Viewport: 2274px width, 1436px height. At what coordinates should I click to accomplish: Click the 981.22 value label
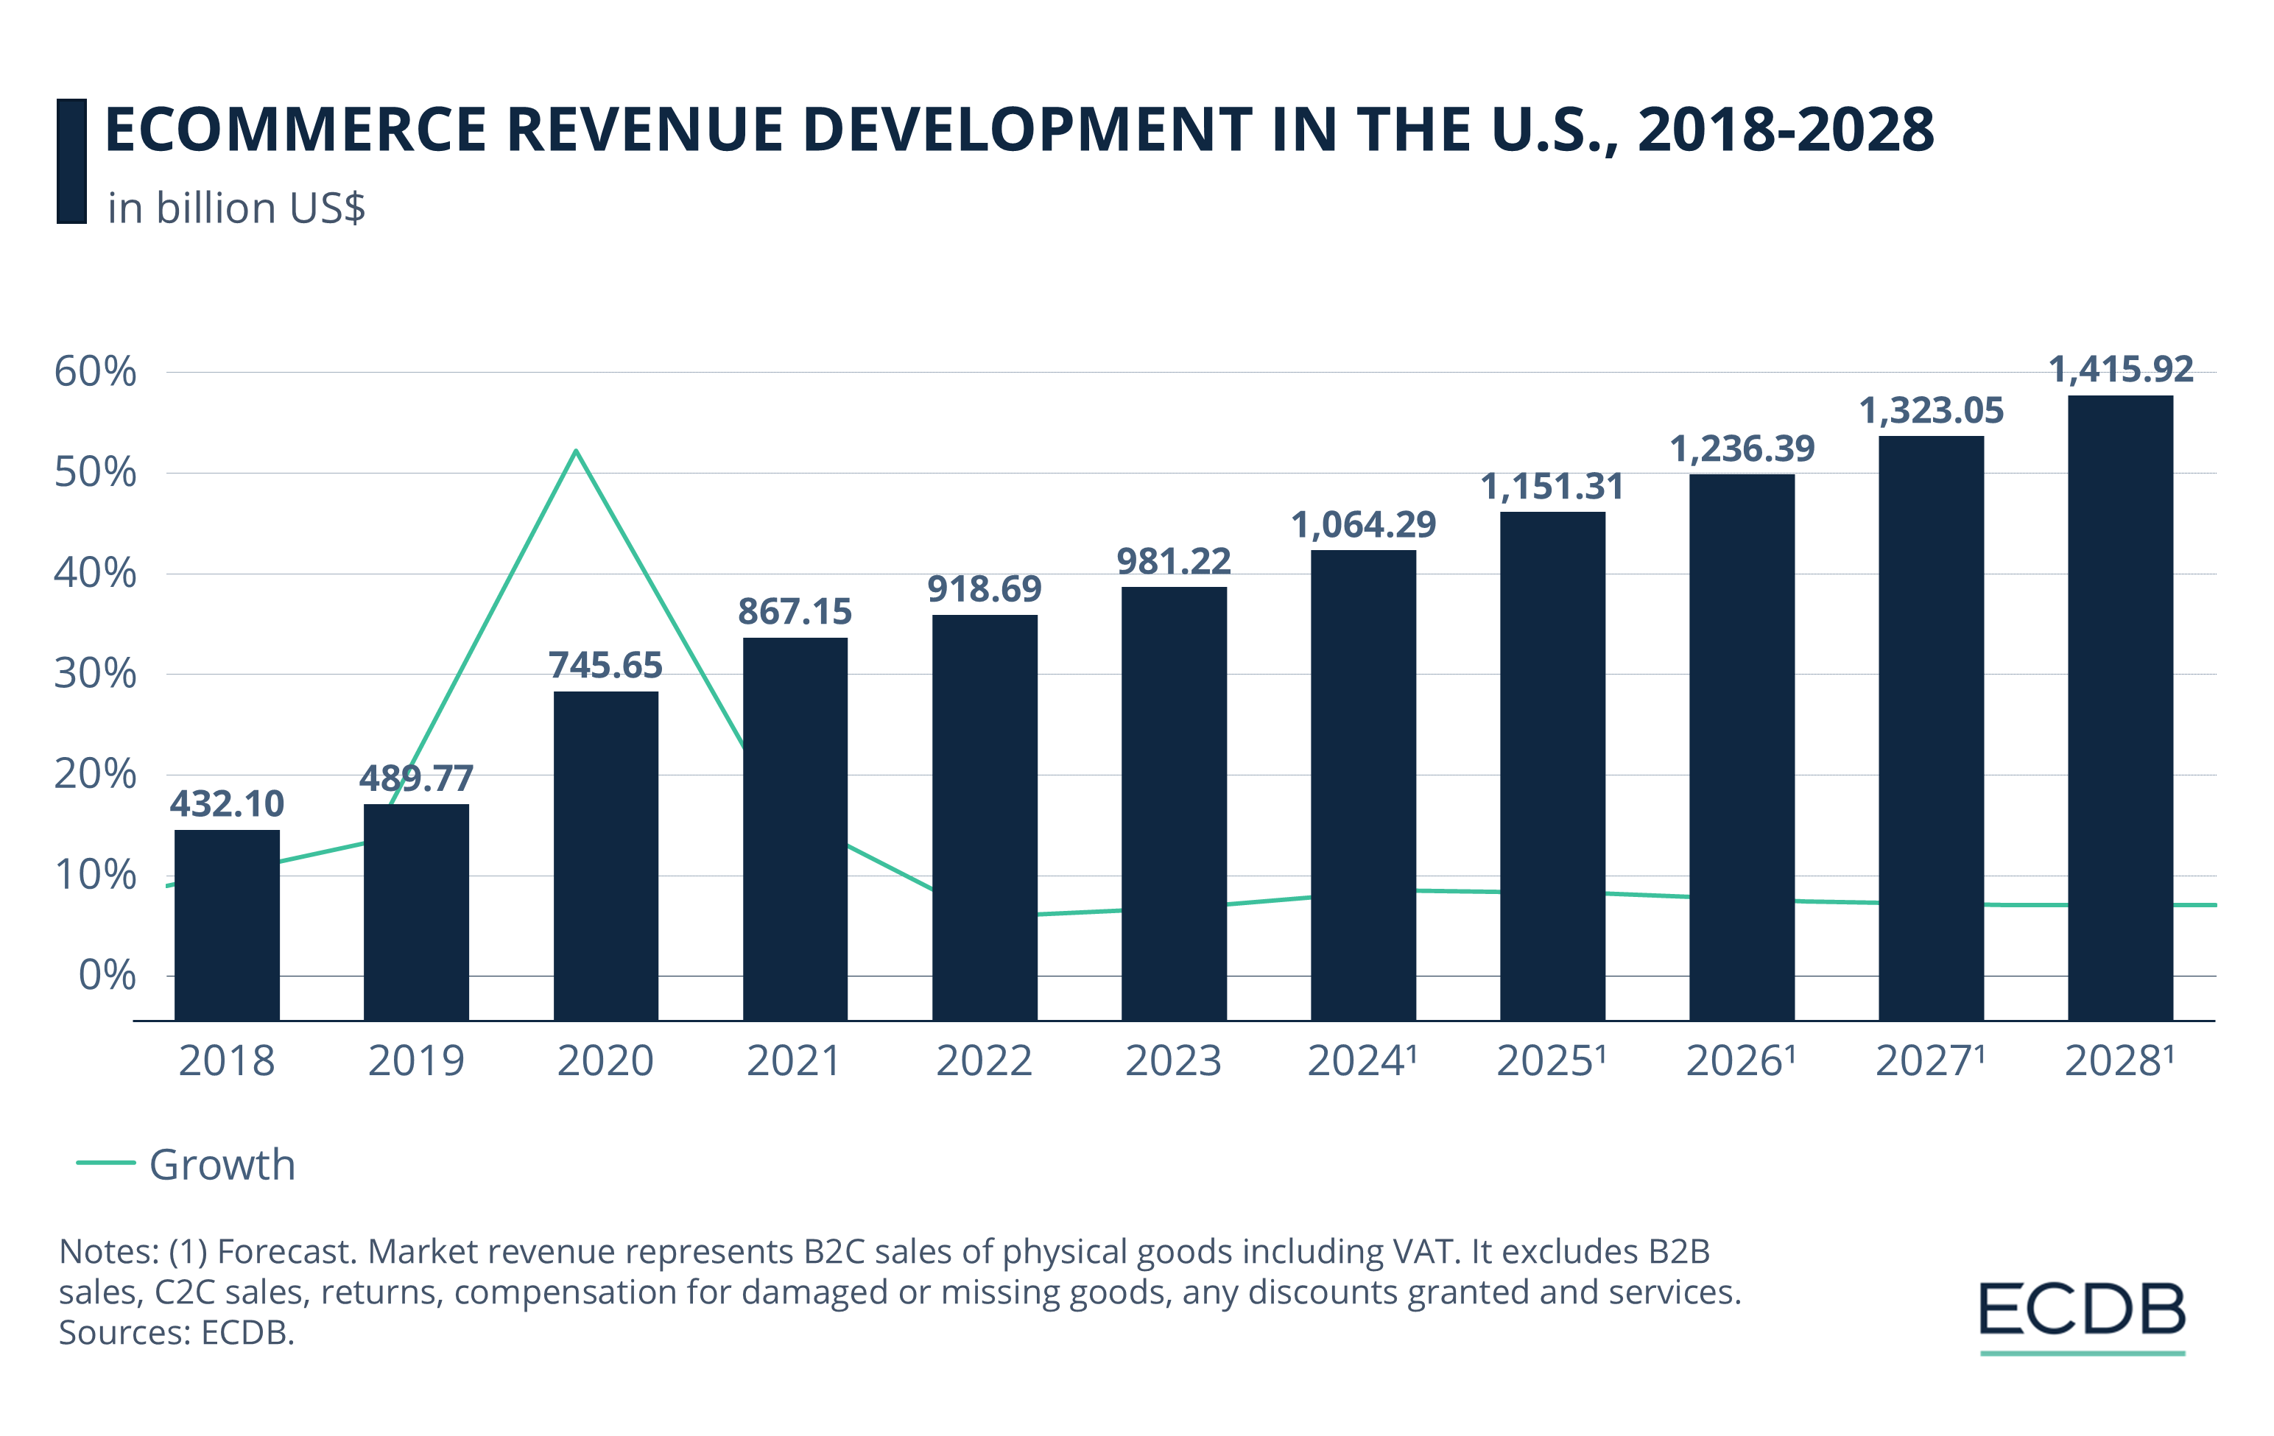coord(1174,561)
